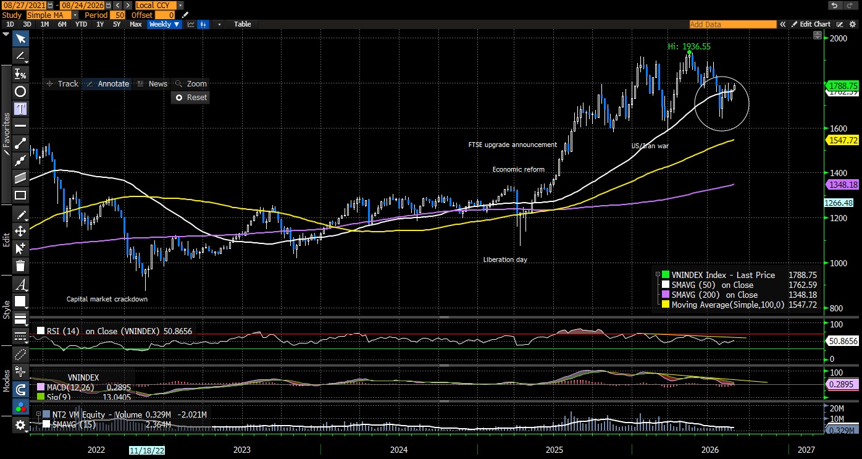862x459 pixels.
Task: Select the 1M range tab
Action: (44, 24)
